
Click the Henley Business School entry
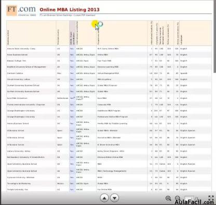tap(18, 124)
